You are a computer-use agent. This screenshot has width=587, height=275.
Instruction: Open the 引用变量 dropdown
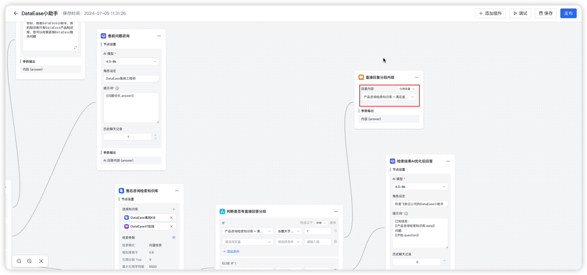tap(407, 89)
